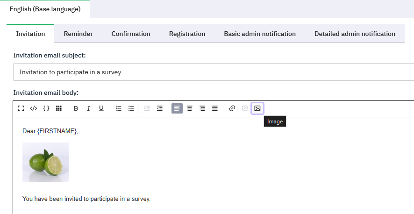Switch to the Reminder tab
Screen dimensions: 414x214
click(x=78, y=34)
